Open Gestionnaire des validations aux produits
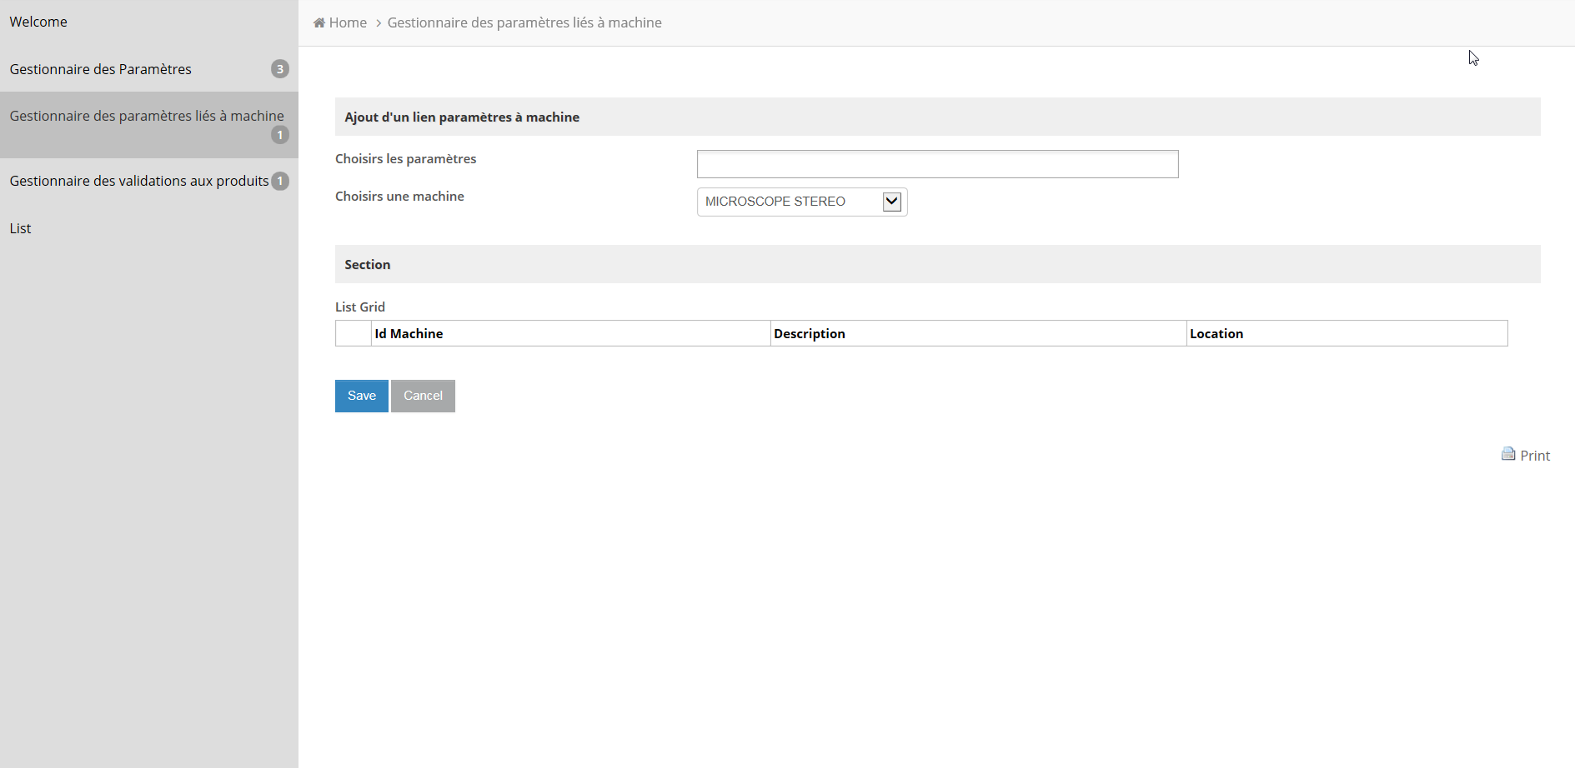Image resolution: width=1575 pixels, height=768 pixels. tap(149, 181)
